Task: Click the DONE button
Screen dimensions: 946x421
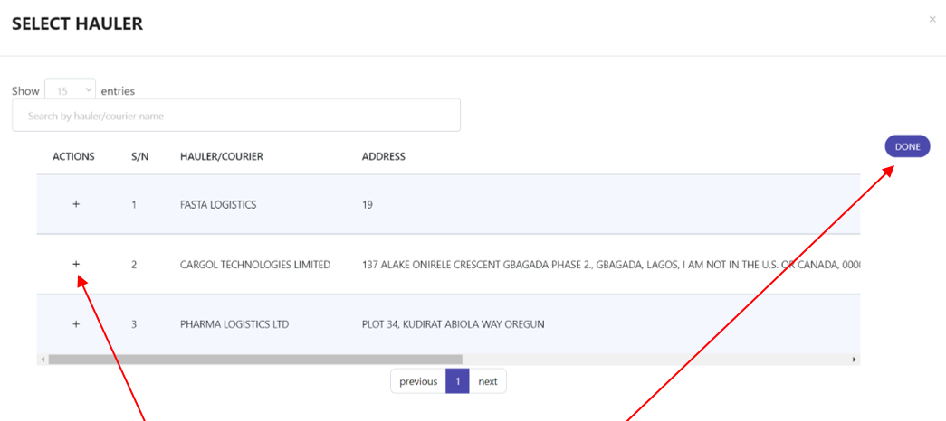Action: point(907,146)
